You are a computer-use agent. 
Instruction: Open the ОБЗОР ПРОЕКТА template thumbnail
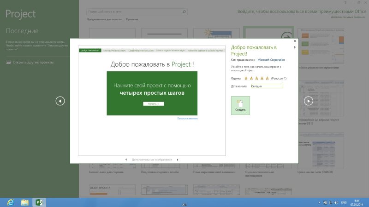click(x=112, y=190)
